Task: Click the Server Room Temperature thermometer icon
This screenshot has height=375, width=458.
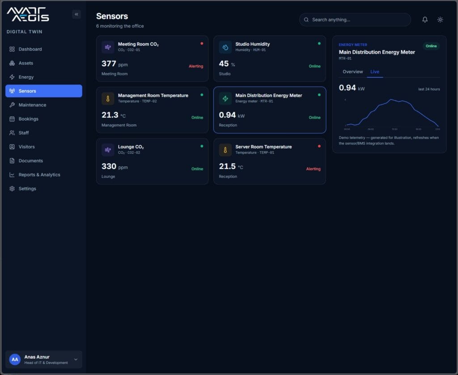Action: 225,150
